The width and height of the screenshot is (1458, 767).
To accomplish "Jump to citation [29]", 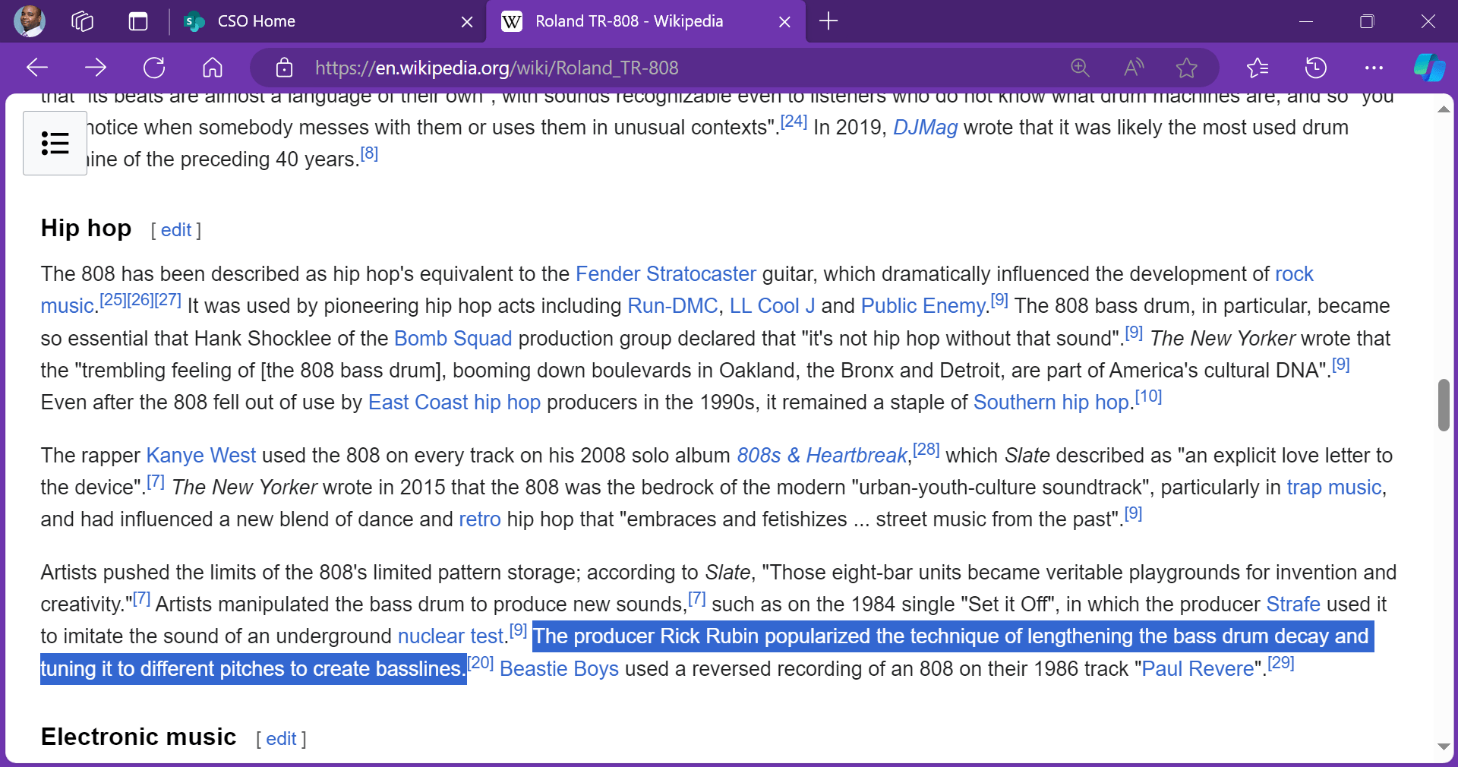I will point(1280,663).
